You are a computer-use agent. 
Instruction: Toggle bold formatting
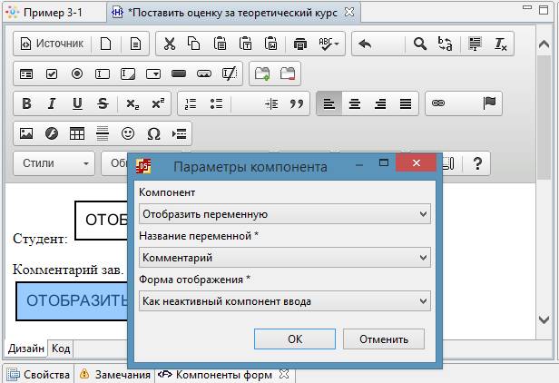click(26, 103)
